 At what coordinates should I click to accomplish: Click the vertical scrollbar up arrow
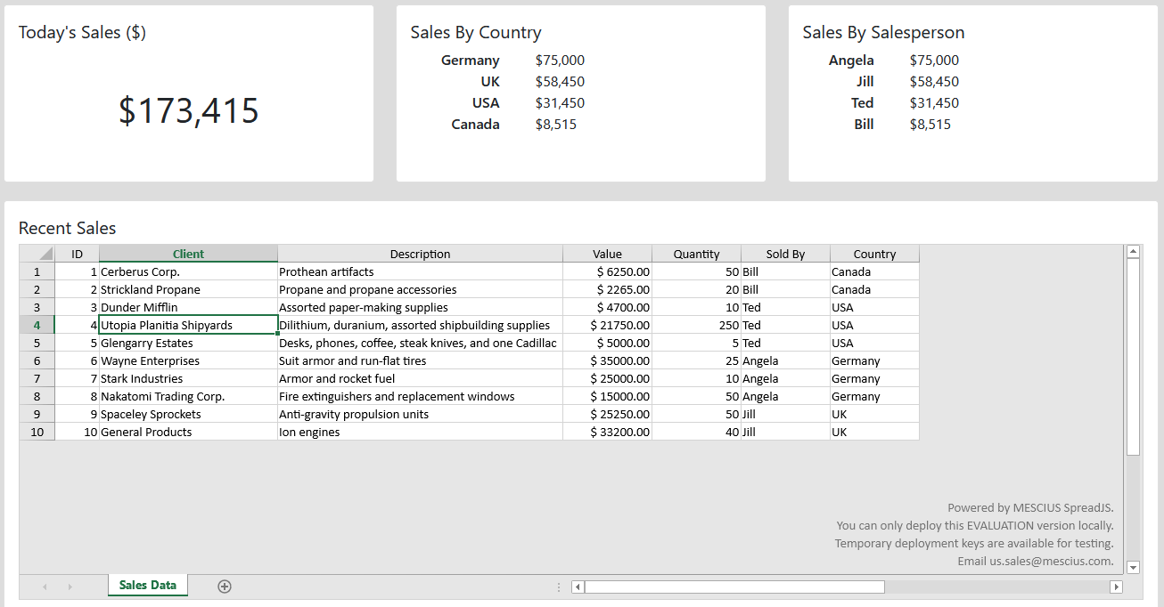1133,250
